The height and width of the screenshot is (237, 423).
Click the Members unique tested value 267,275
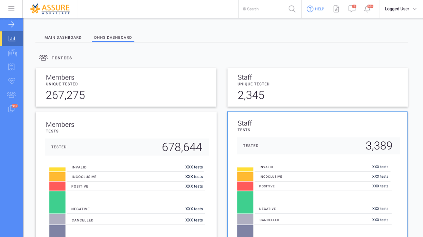(x=65, y=95)
